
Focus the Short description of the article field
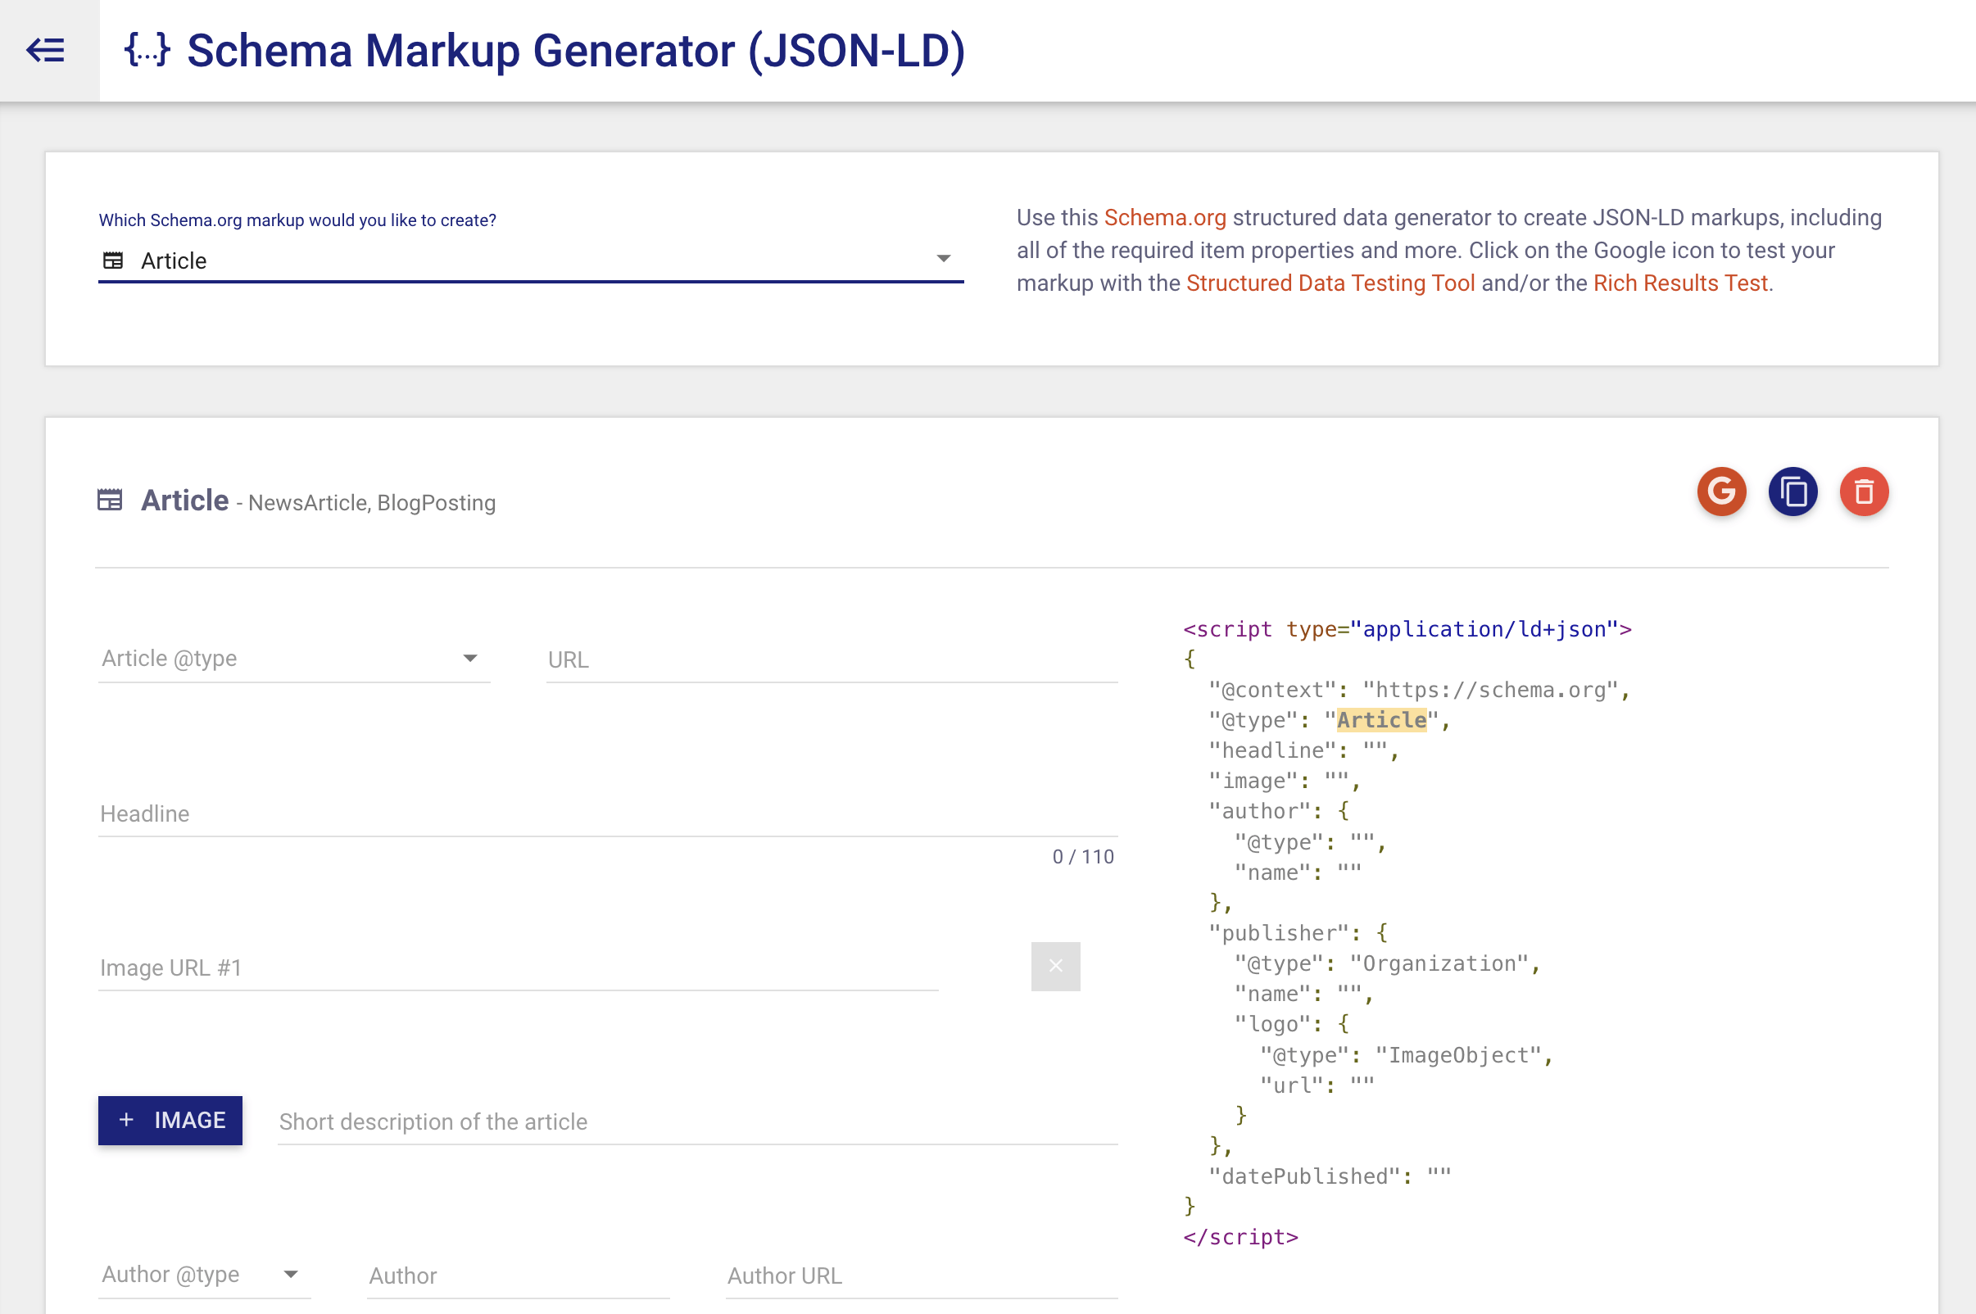tap(697, 1122)
